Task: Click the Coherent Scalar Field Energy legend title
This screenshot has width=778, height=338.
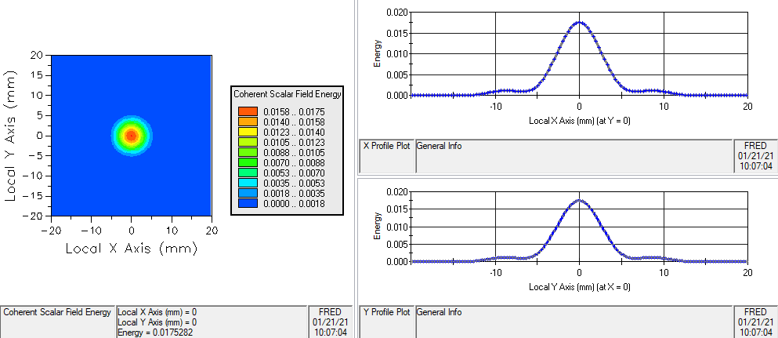Action: 288,94
